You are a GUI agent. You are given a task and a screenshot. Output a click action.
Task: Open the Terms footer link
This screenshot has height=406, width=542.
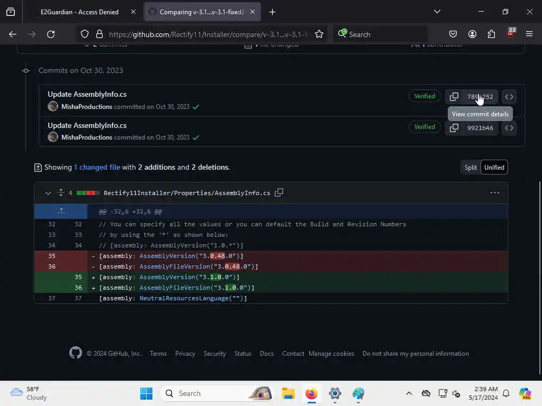(x=158, y=354)
